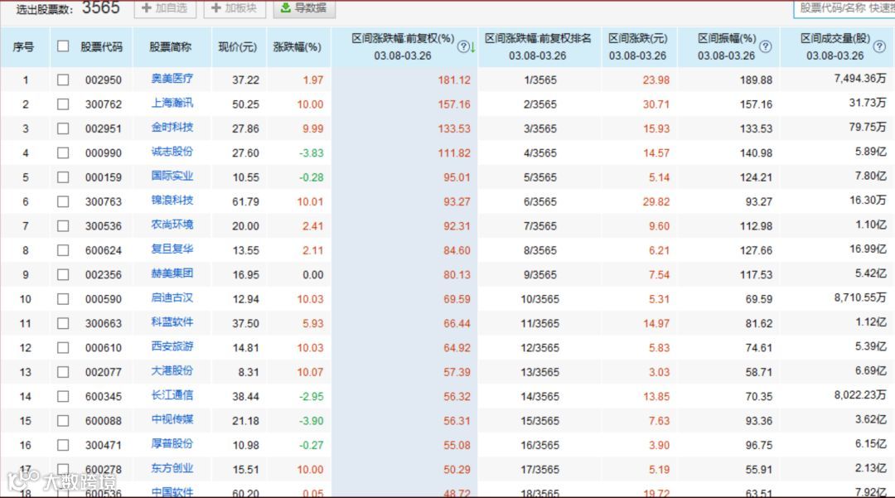Click interval gain value 157.16 in 前复权 column
This screenshot has height=498, width=895.
pyautogui.click(x=454, y=105)
